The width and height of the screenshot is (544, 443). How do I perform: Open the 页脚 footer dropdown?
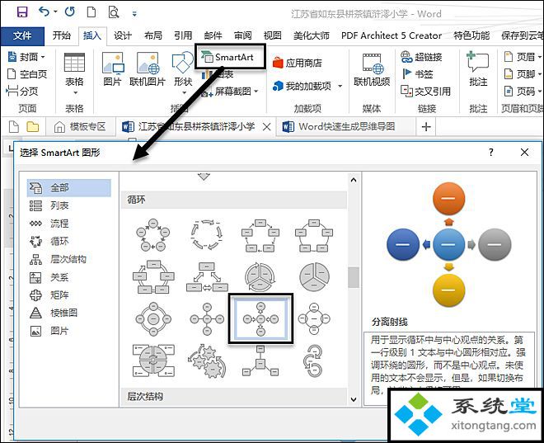tap(523, 74)
